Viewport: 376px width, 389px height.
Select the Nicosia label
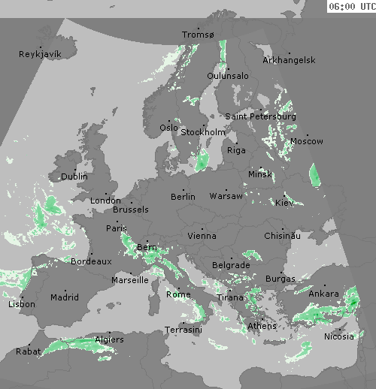pos(339,336)
